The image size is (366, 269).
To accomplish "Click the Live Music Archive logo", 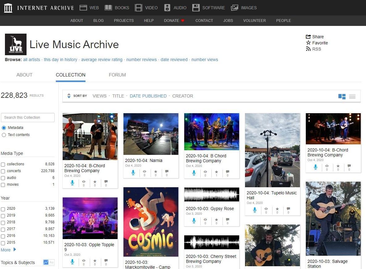I will [x=16, y=44].
